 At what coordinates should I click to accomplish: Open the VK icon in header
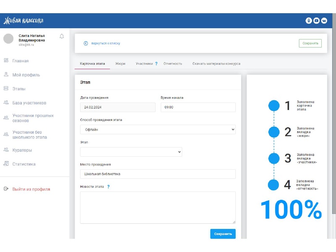click(324, 21)
